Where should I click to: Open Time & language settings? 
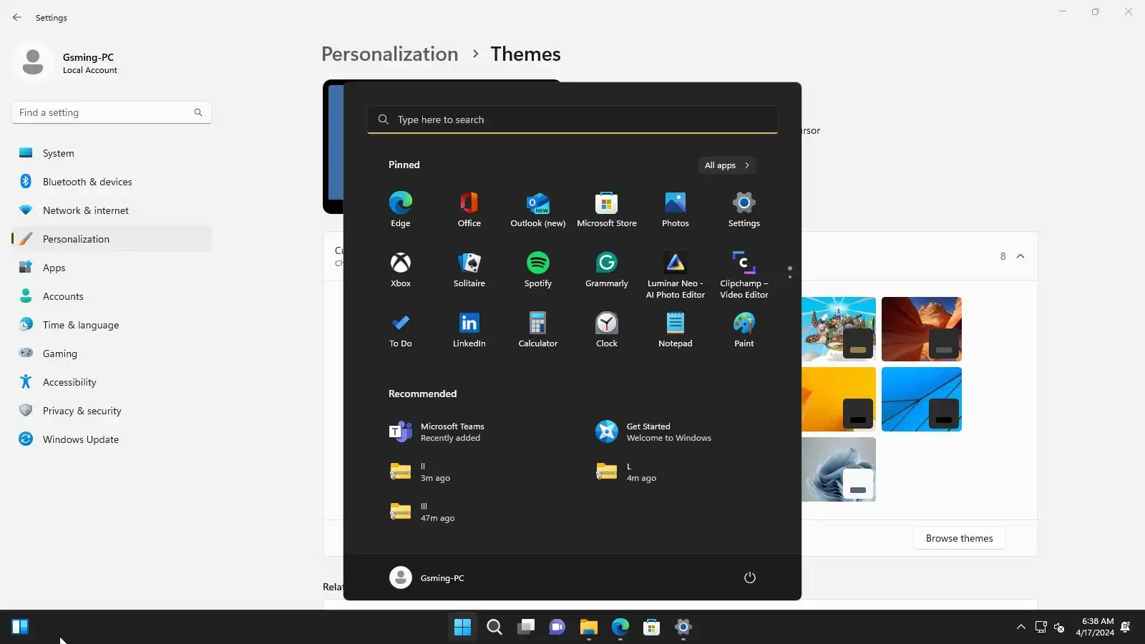(x=112, y=325)
